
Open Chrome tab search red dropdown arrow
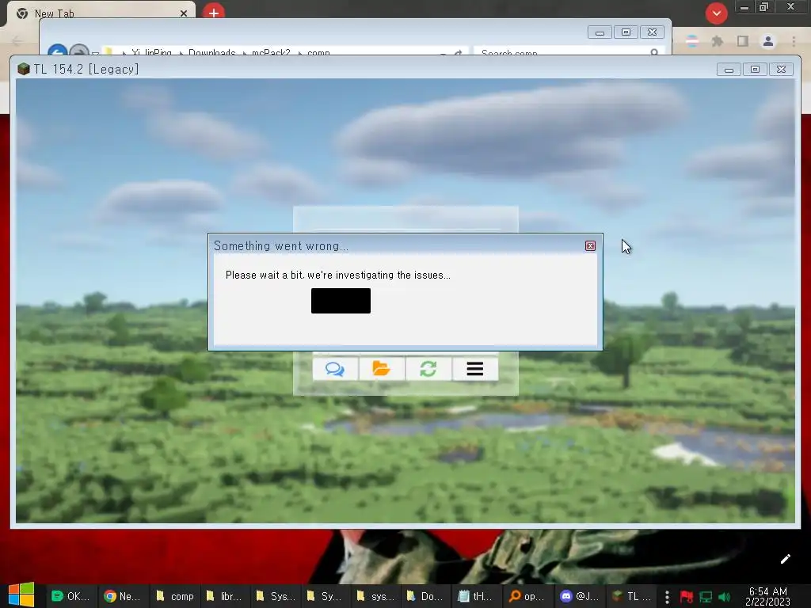[x=716, y=13]
